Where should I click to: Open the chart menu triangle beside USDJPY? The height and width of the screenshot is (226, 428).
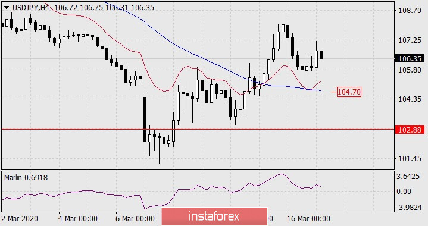pos(7,8)
